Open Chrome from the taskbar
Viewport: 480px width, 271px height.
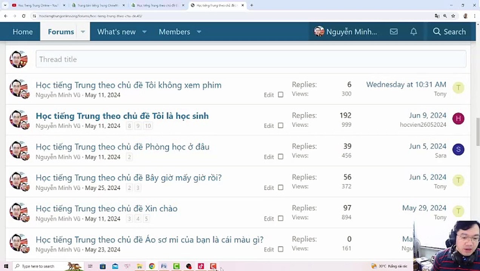(152, 266)
